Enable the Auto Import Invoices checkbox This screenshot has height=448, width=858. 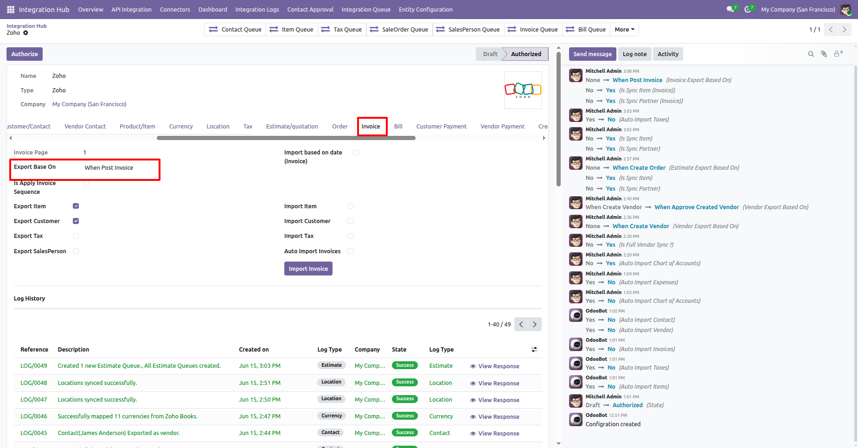click(350, 251)
